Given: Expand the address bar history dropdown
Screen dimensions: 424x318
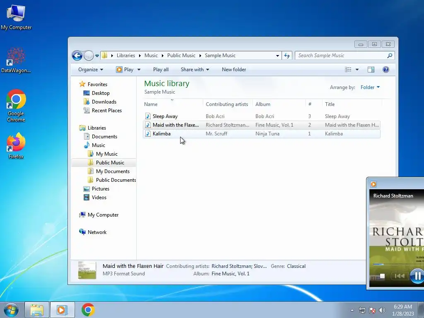Looking at the screenshot, I should coord(277,56).
